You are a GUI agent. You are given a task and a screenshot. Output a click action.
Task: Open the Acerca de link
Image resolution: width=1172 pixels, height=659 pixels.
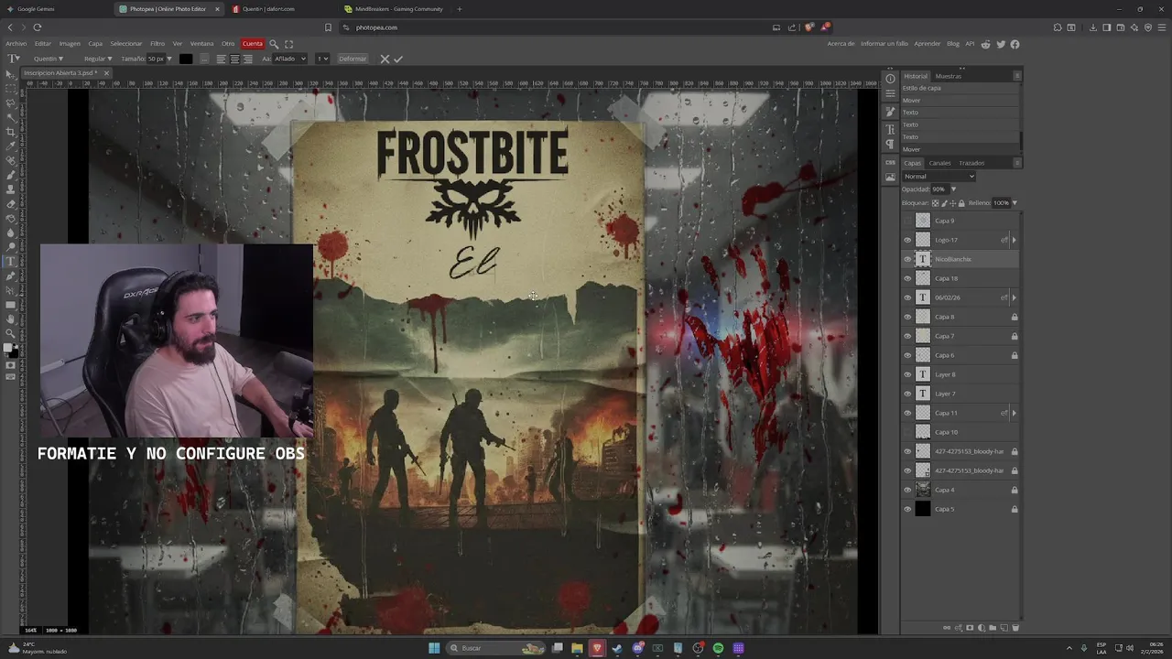841,44
